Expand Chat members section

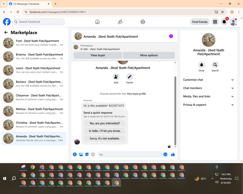[x=208, y=88]
